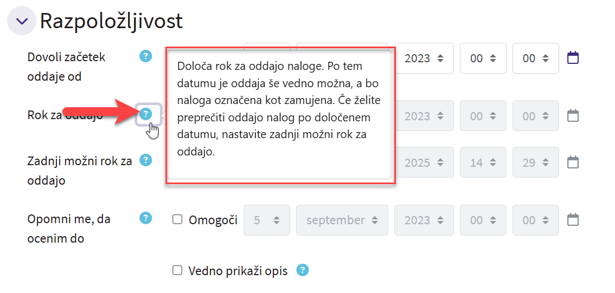The width and height of the screenshot is (615, 293).
Task: Open help for Zadnji možni rok za oddajo
Action: (x=145, y=160)
